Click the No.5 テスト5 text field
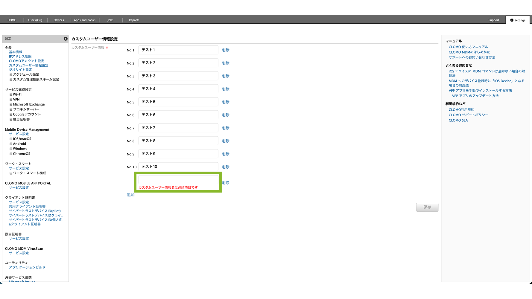532x299 pixels. coord(178,102)
